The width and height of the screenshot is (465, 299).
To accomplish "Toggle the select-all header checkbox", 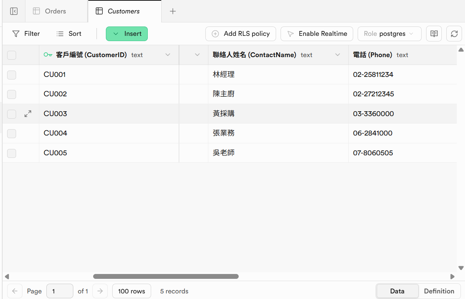I will pyautogui.click(x=12, y=55).
